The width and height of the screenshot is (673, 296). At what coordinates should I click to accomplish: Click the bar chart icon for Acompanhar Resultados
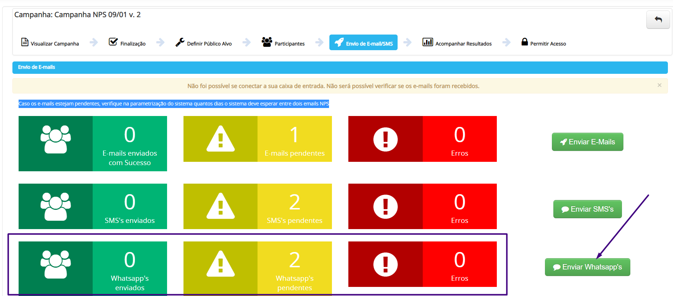coord(428,42)
